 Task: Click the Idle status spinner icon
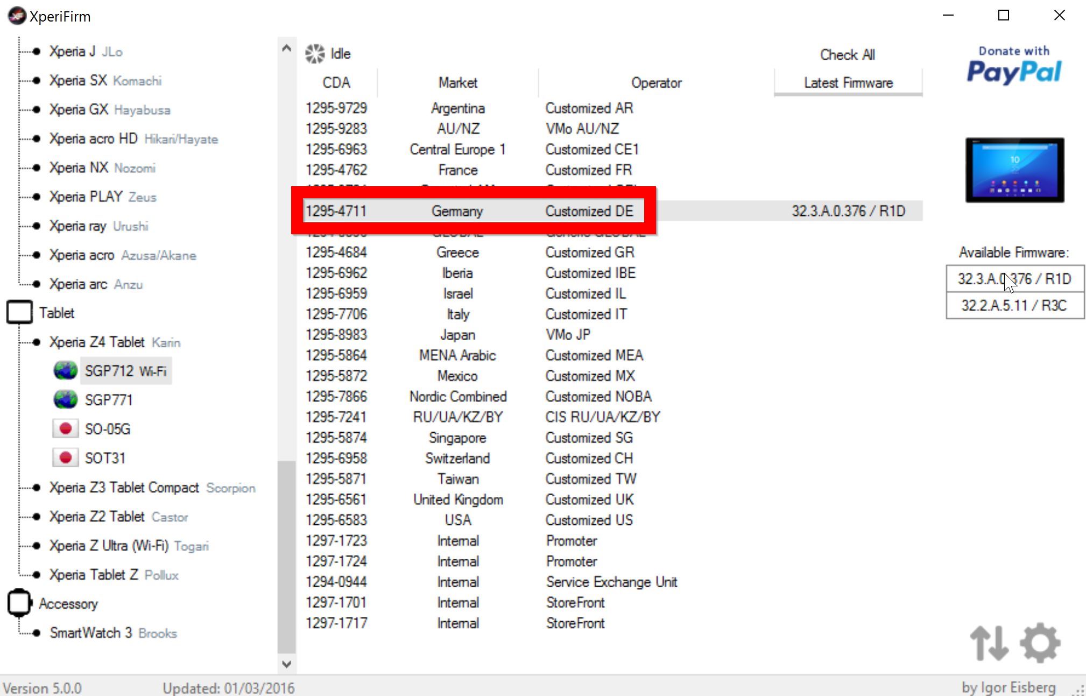315,54
